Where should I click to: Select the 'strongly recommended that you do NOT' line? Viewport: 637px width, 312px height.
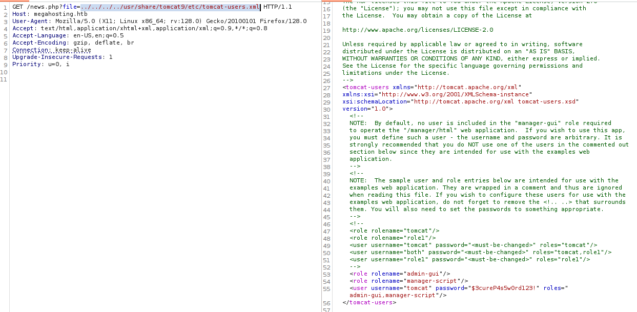(x=489, y=144)
